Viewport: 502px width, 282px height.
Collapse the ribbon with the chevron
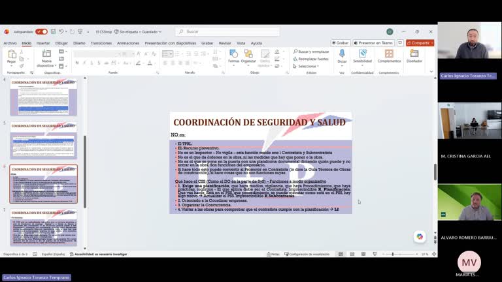pyautogui.click(x=431, y=72)
